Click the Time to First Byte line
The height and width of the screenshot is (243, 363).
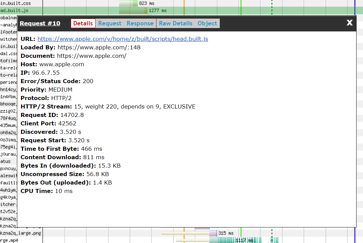point(61,149)
